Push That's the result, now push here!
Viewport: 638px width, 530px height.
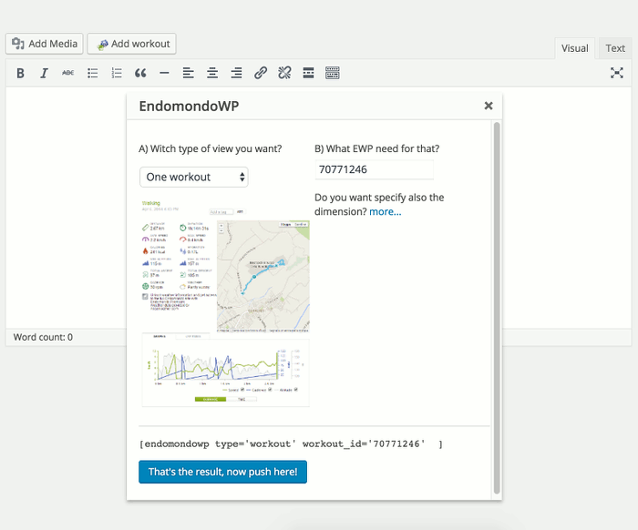222,472
